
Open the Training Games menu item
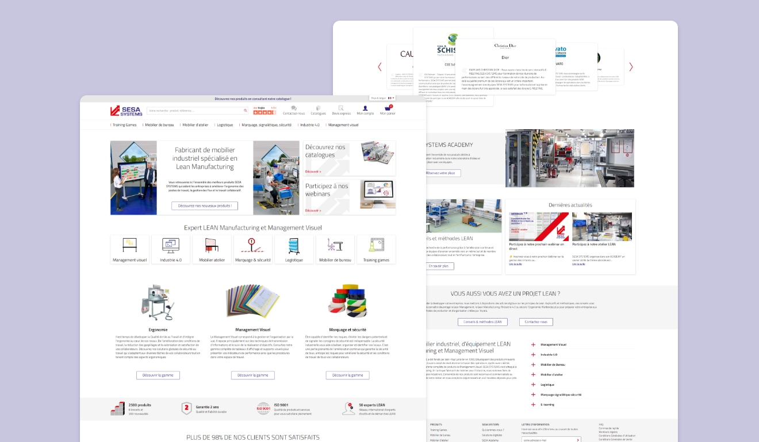(x=124, y=125)
